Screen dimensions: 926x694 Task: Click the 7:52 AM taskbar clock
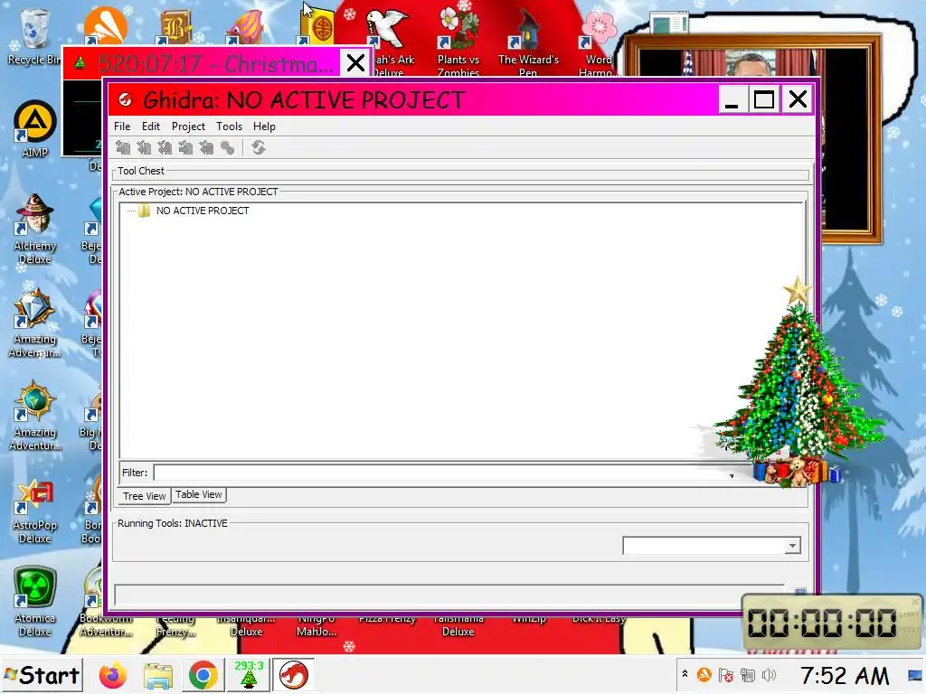845,676
